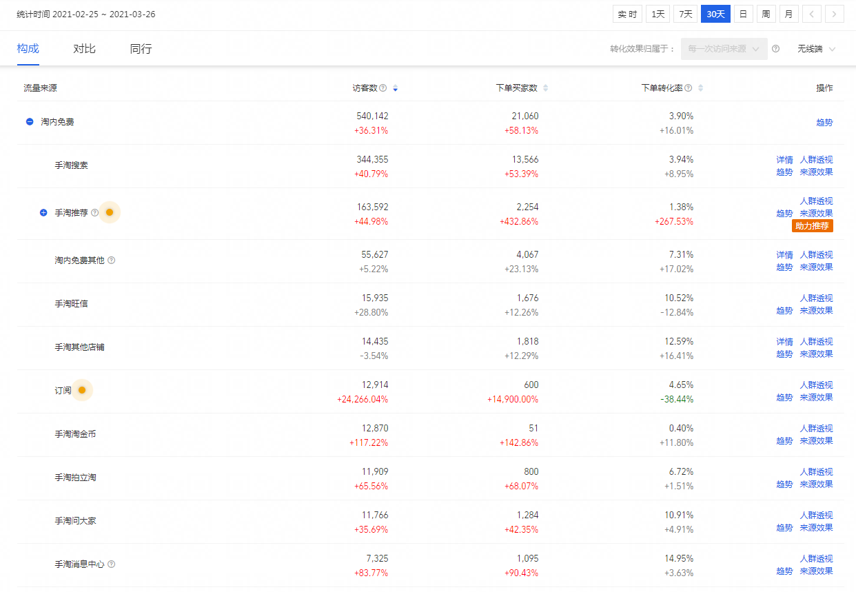Open 趋势 for the 订阅 row
Image resolution: width=856 pixels, height=592 pixels.
click(x=785, y=398)
